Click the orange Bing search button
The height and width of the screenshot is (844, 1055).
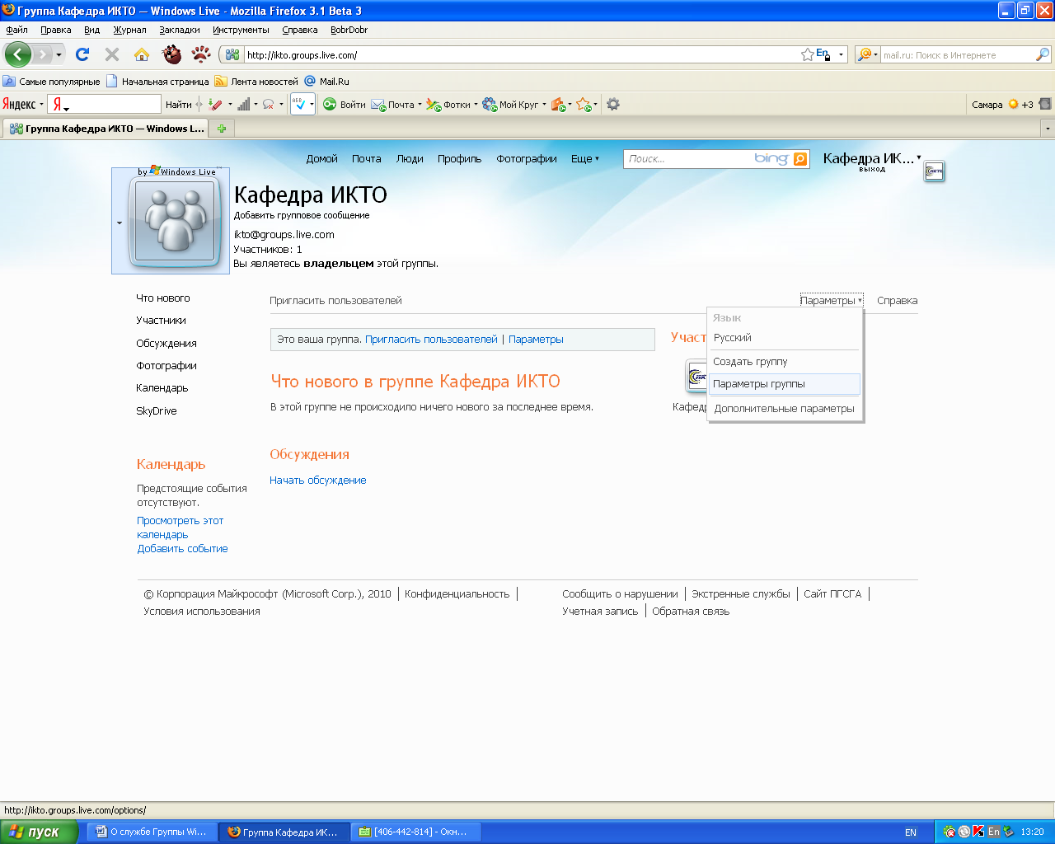pyautogui.click(x=800, y=159)
